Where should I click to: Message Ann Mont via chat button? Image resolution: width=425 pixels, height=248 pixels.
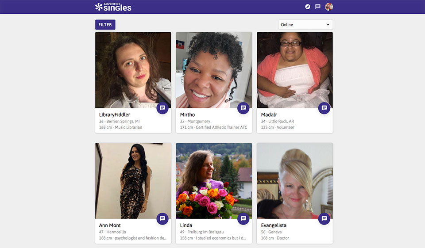[x=162, y=218]
